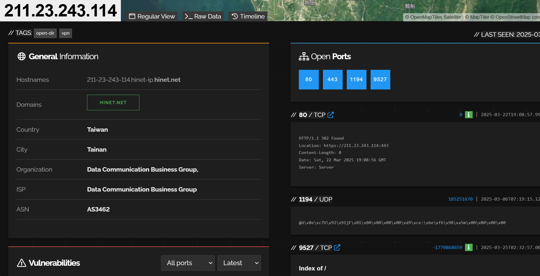The height and width of the screenshot is (276, 540).
Task: Click the IP address 211.23.243.114 heading
Action: click(60, 11)
